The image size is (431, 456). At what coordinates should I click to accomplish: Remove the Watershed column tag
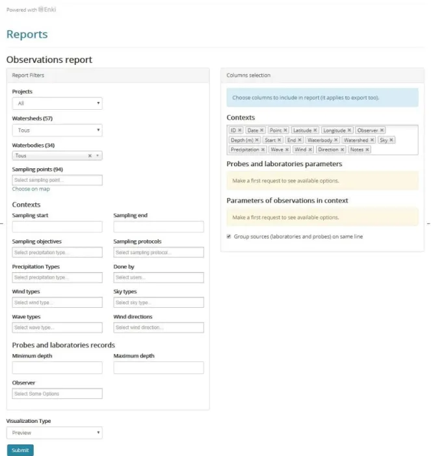click(x=372, y=140)
